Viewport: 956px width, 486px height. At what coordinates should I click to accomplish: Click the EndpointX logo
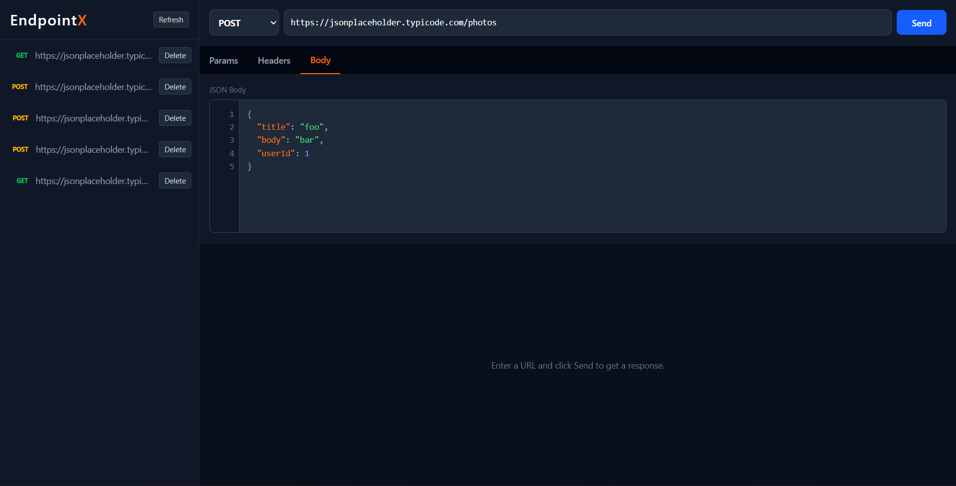point(48,21)
